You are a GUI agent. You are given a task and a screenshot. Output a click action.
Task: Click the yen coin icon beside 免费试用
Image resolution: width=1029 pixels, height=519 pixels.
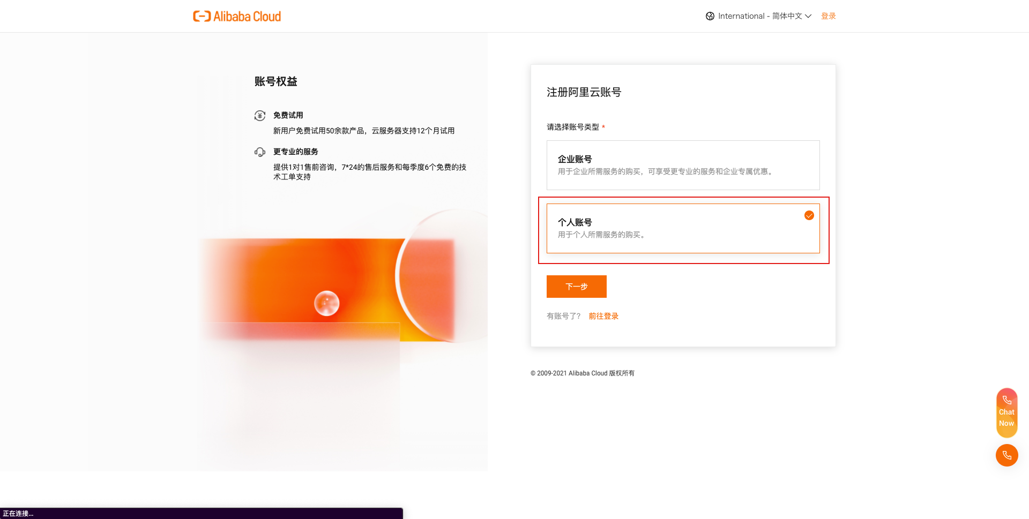click(x=260, y=116)
